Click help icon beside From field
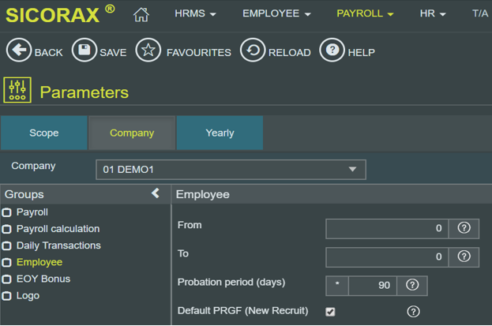 pos(464,228)
